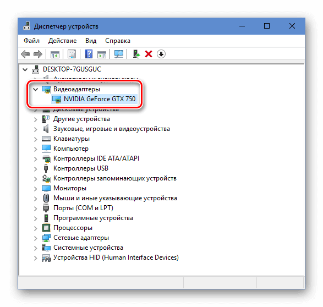This screenshot has height=307, width=323.
Task: Click the down-arrow disable device icon
Action: 161,54
